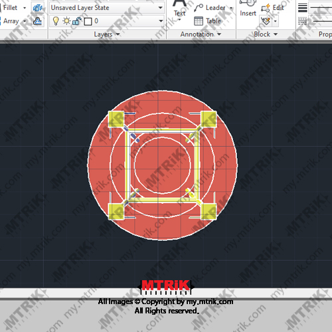The height and width of the screenshot is (332, 332).
Task: Click the layer 0 color swatch
Action: coord(88,21)
